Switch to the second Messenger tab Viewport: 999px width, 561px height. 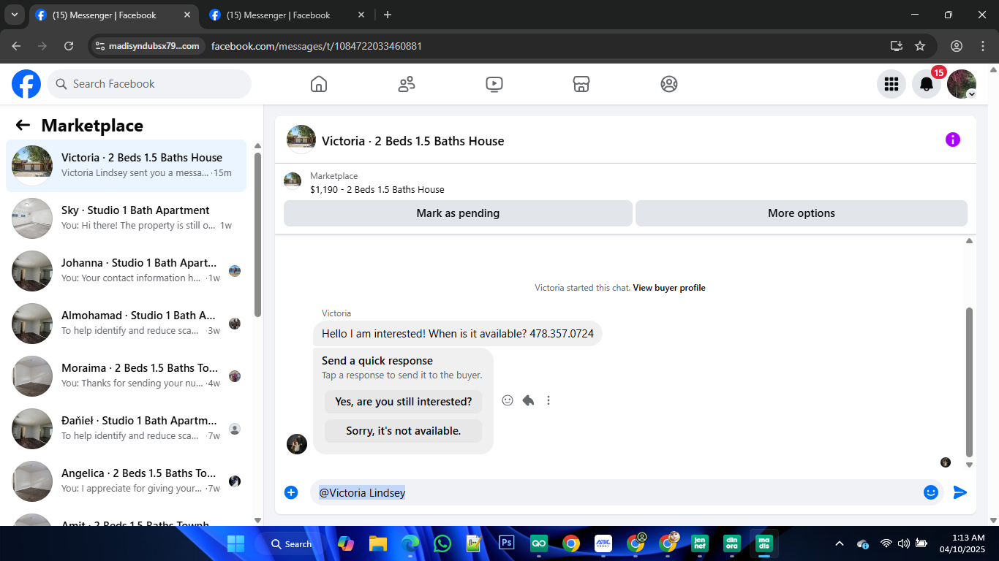(x=287, y=15)
